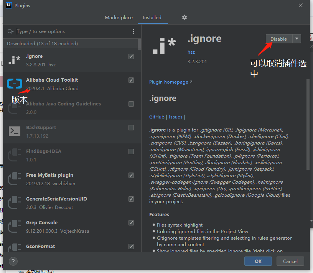
Task: Click the plugin list scrollbar
Action: pyautogui.click(x=139, y=44)
